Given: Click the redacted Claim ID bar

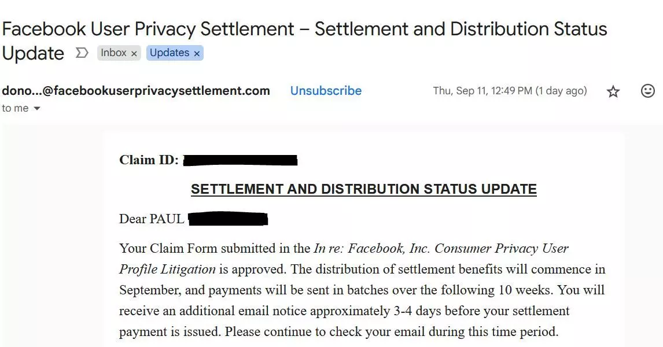Looking at the screenshot, I should (x=240, y=160).
